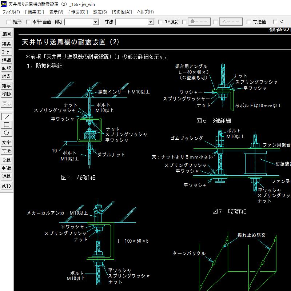This screenshot has height=291, width=291.
Task: Select the circle drawing tool
Action: click(6, 132)
